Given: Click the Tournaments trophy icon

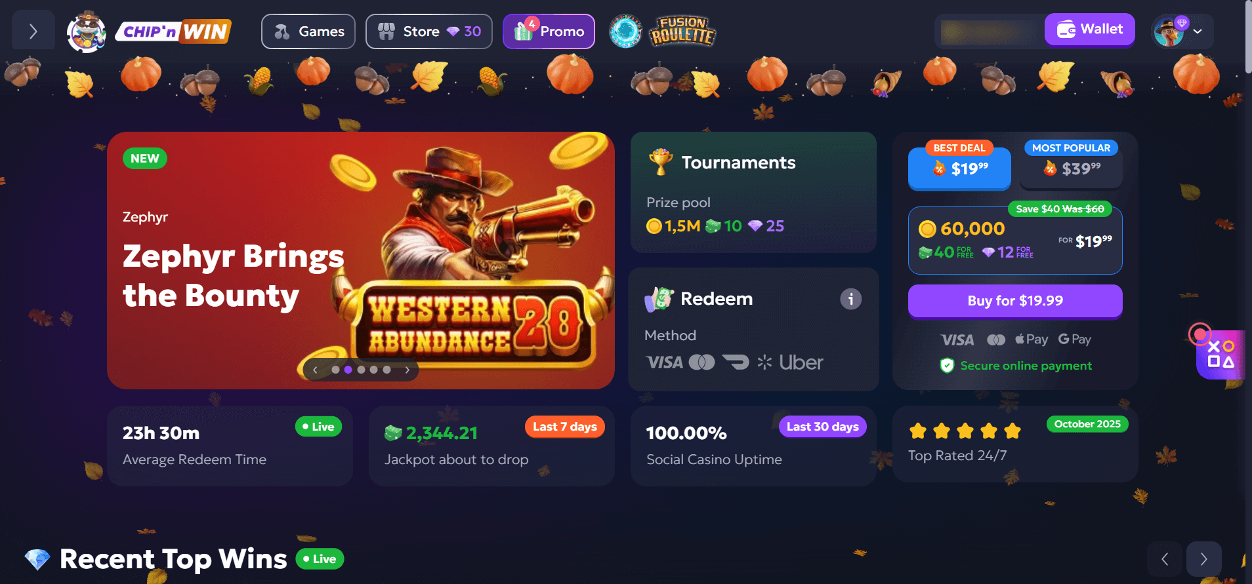Looking at the screenshot, I should (661, 162).
